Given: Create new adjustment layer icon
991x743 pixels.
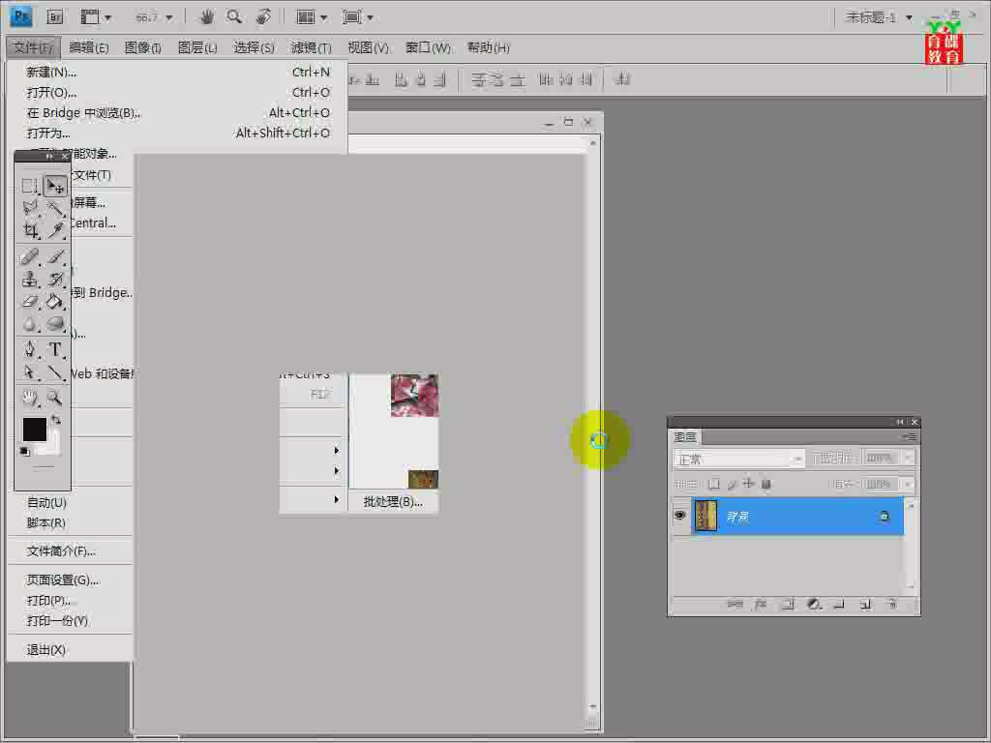Looking at the screenshot, I should pyautogui.click(x=813, y=605).
